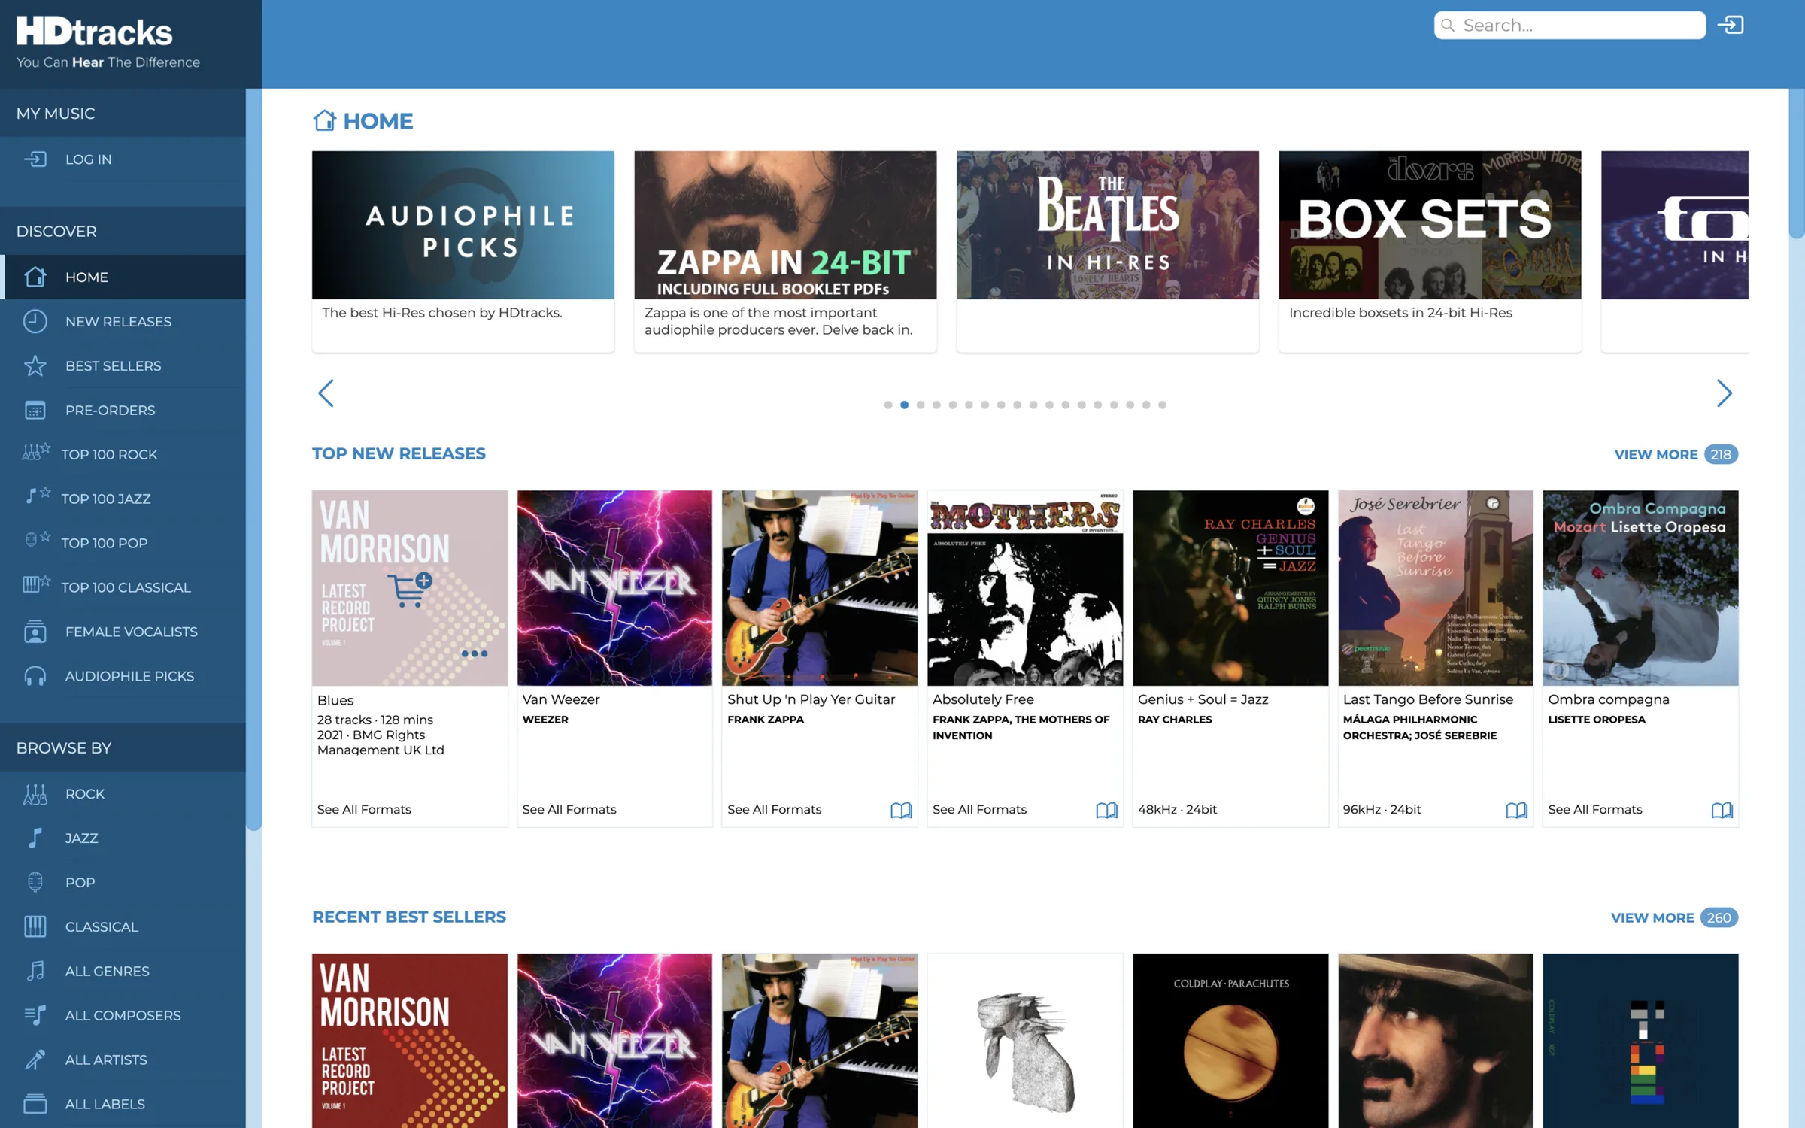Click the guitars icon for Rock genre

pos(35,794)
